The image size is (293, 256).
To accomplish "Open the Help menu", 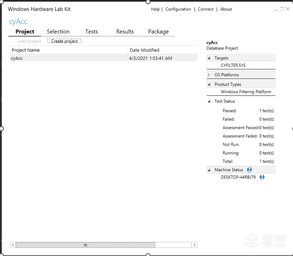I will click(155, 9).
